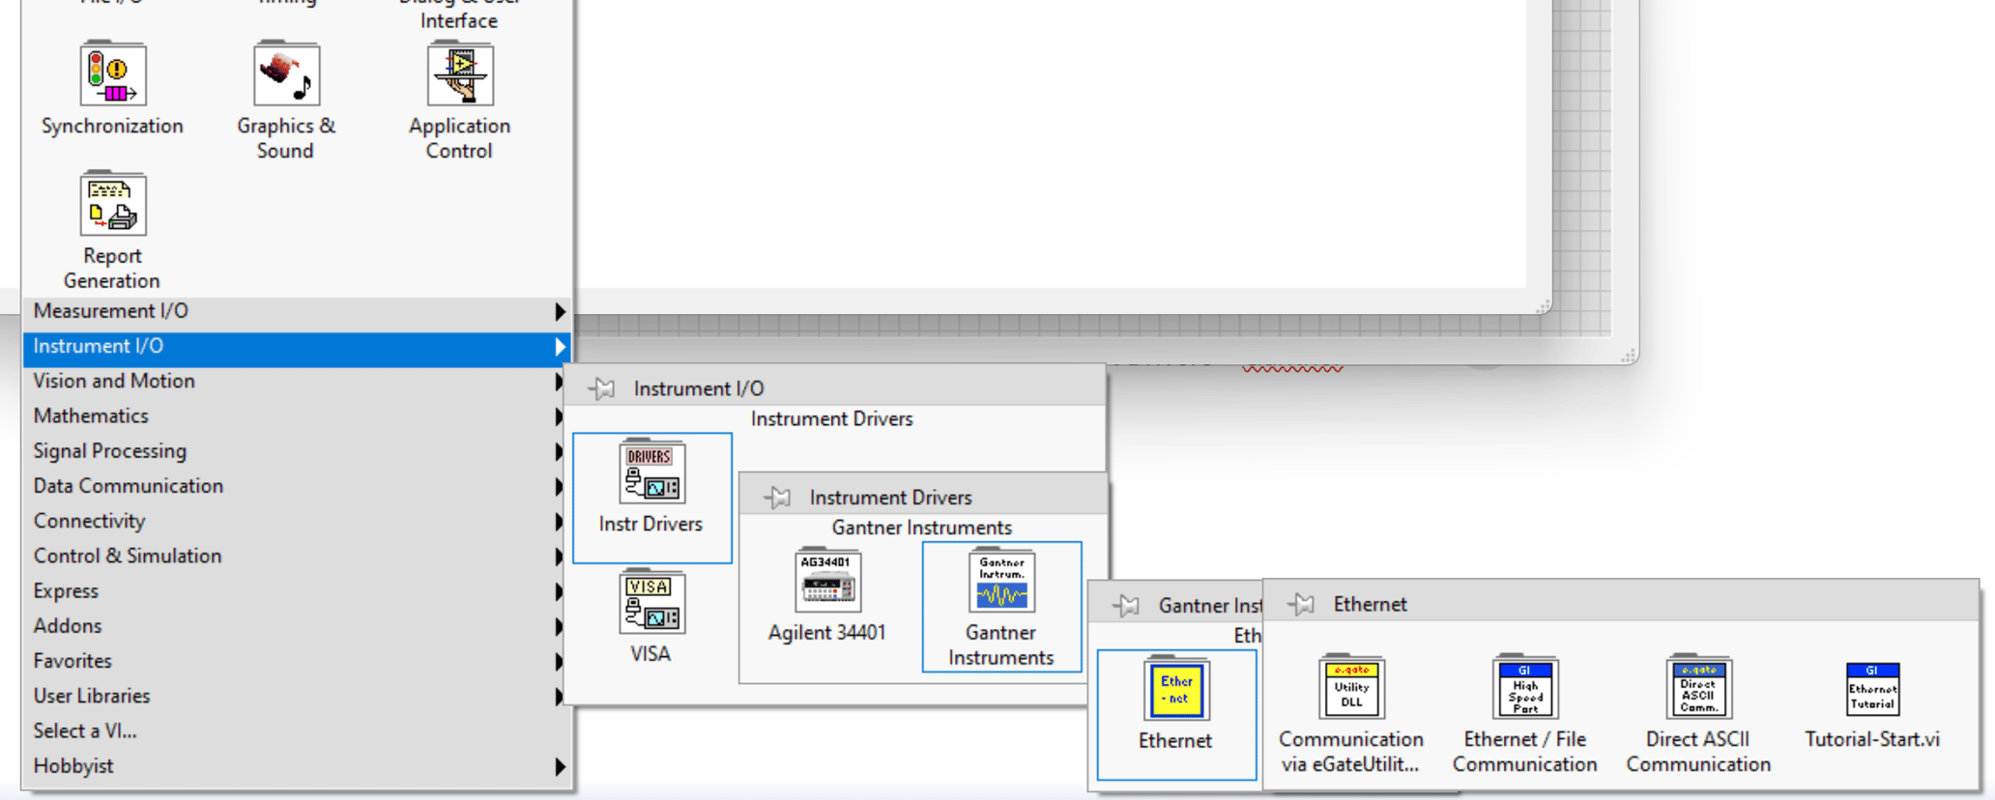Open the Synchronization palette icon
This screenshot has height=800, width=1995.
click(x=112, y=74)
